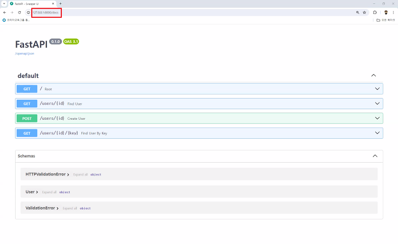This screenshot has height=244, width=398.
Task: Click GET badge of Find User endpoint
Action: pos(27,104)
